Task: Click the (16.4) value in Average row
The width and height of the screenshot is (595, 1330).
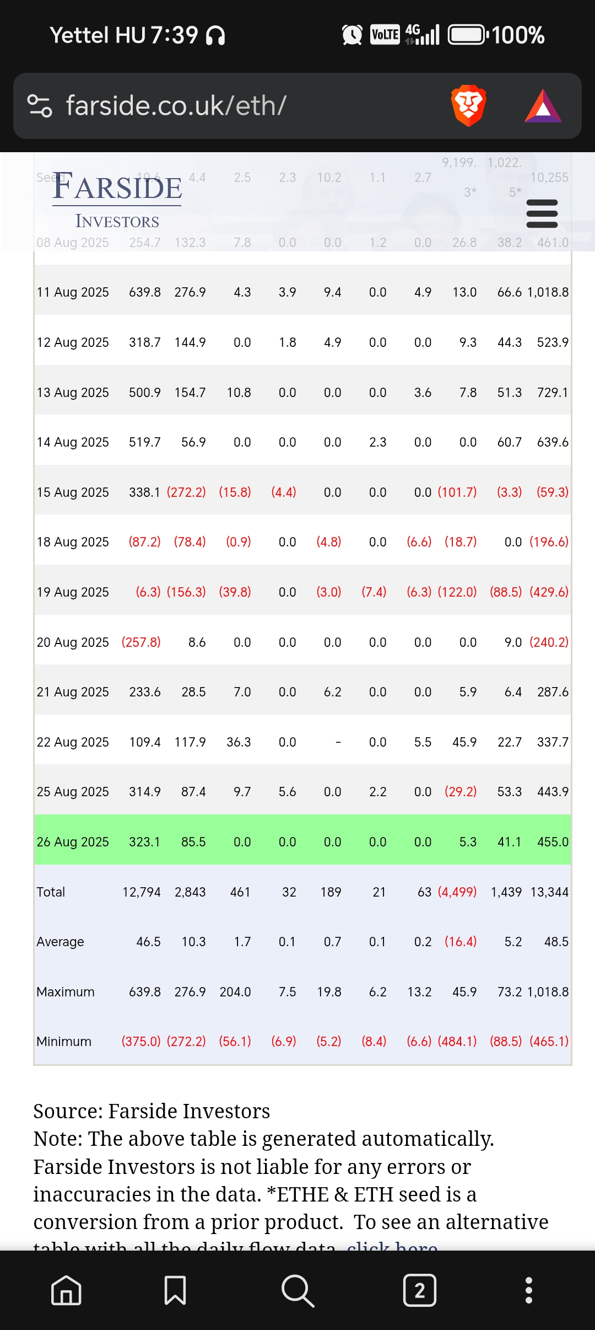Action: [461, 942]
